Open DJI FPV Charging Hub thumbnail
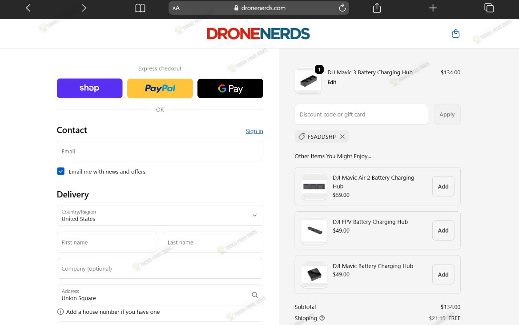 pyautogui.click(x=314, y=230)
